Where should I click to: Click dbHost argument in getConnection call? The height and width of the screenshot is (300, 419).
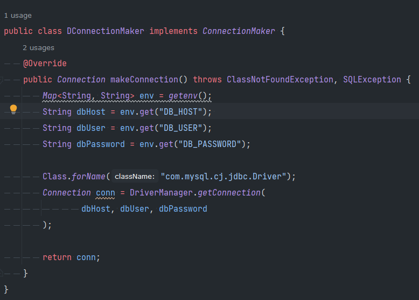[96, 208]
